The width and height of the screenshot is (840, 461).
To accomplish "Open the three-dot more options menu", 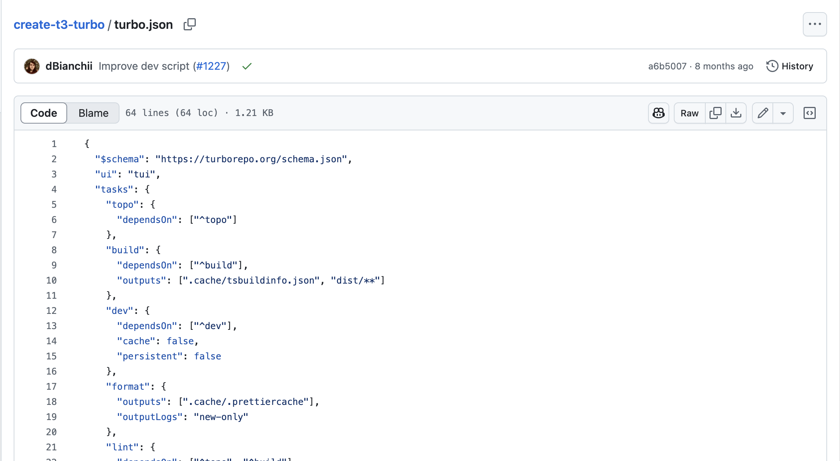I will click(815, 24).
